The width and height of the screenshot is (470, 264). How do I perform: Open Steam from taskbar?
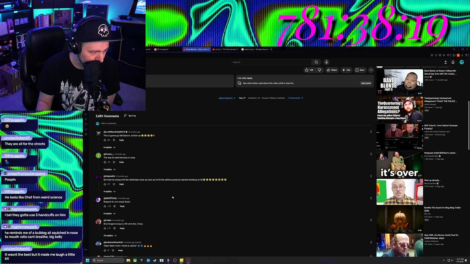click(x=155, y=261)
